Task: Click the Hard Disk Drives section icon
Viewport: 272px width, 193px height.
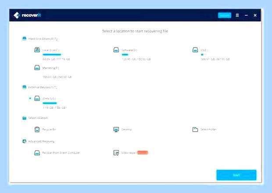Action: (24, 39)
